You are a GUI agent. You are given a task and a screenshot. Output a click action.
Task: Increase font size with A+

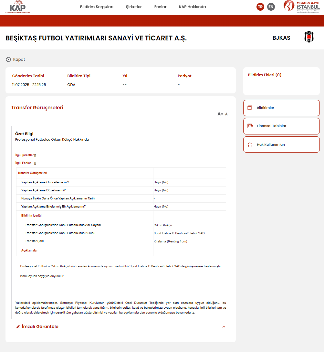pos(220,114)
